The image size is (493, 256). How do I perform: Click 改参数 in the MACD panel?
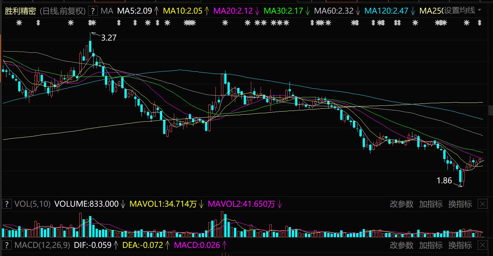pyautogui.click(x=402, y=245)
